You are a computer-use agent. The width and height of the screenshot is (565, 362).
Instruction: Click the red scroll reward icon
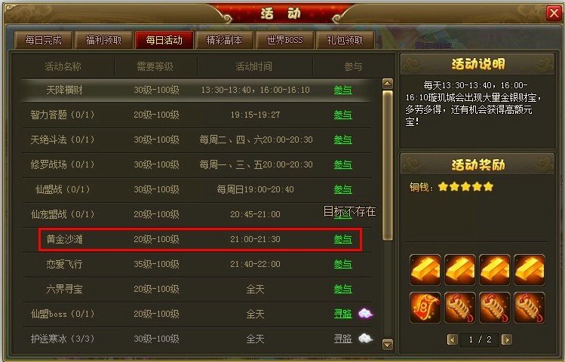click(425, 308)
